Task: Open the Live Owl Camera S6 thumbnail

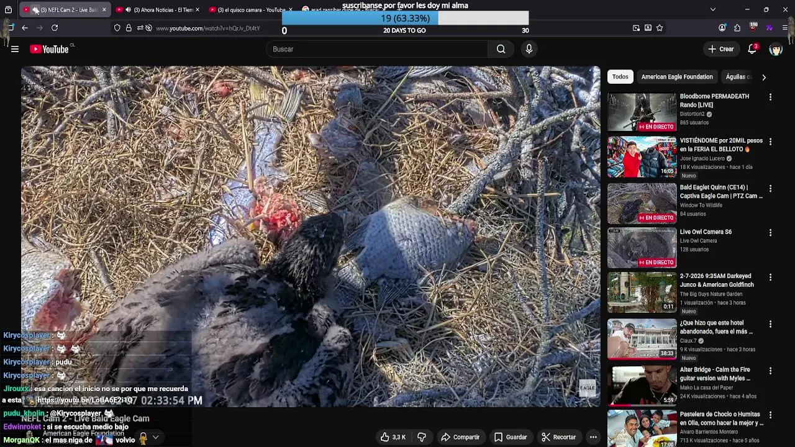Action: (x=642, y=248)
